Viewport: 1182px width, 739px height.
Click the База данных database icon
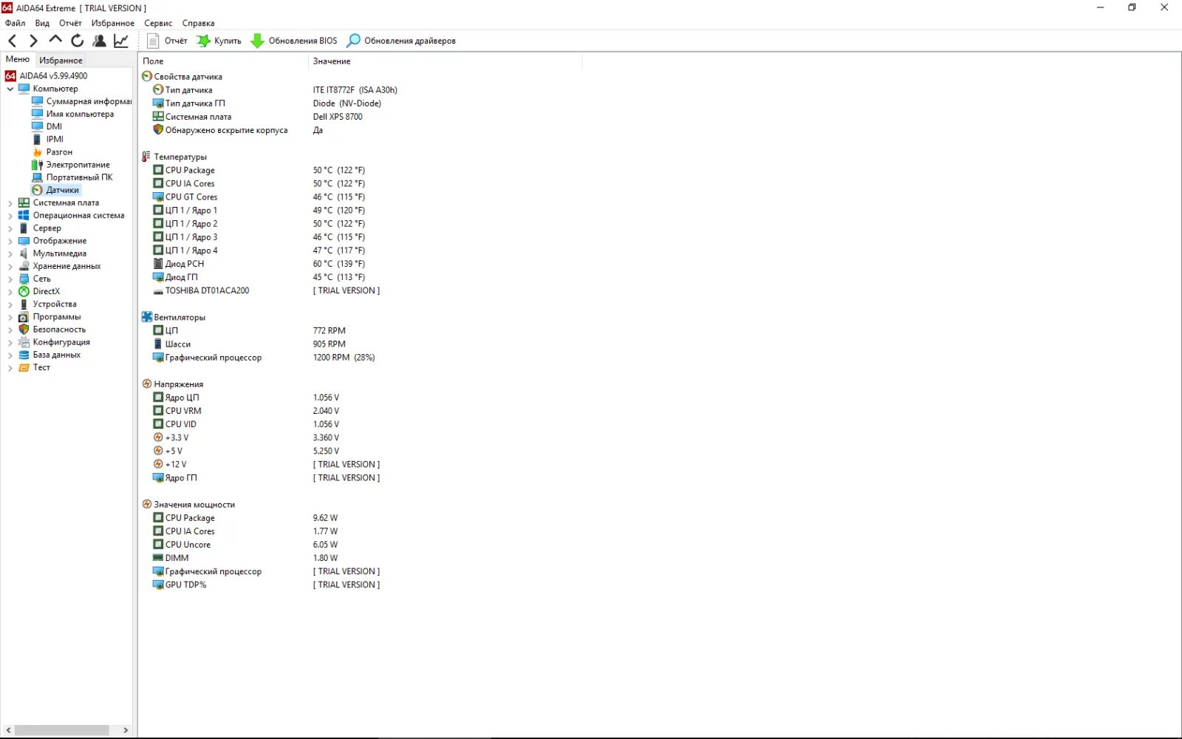(24, 355)
